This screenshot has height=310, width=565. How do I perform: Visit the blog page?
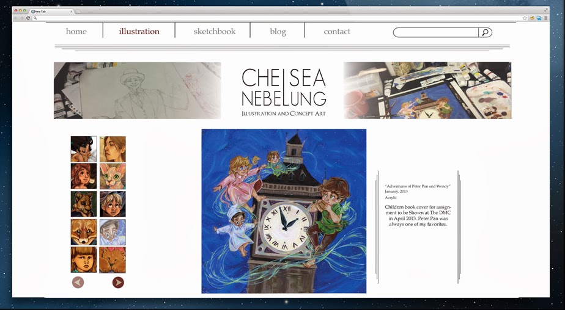(x=278, y=32)
